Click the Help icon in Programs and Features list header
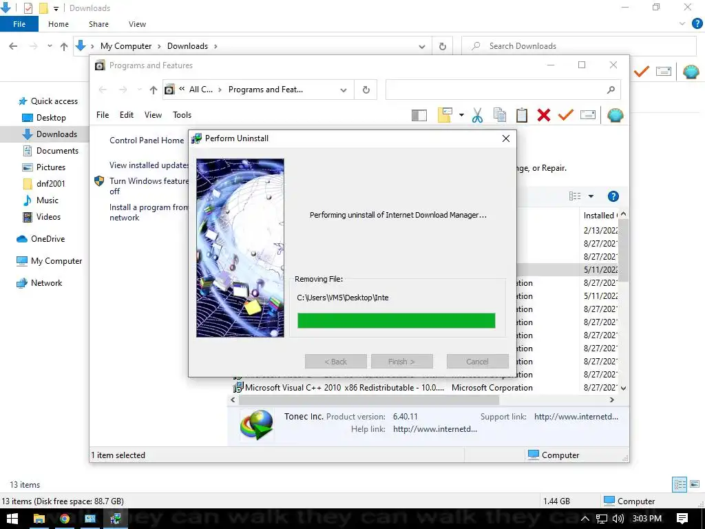This screenshot has height=529, width=705. coord(613,196)
